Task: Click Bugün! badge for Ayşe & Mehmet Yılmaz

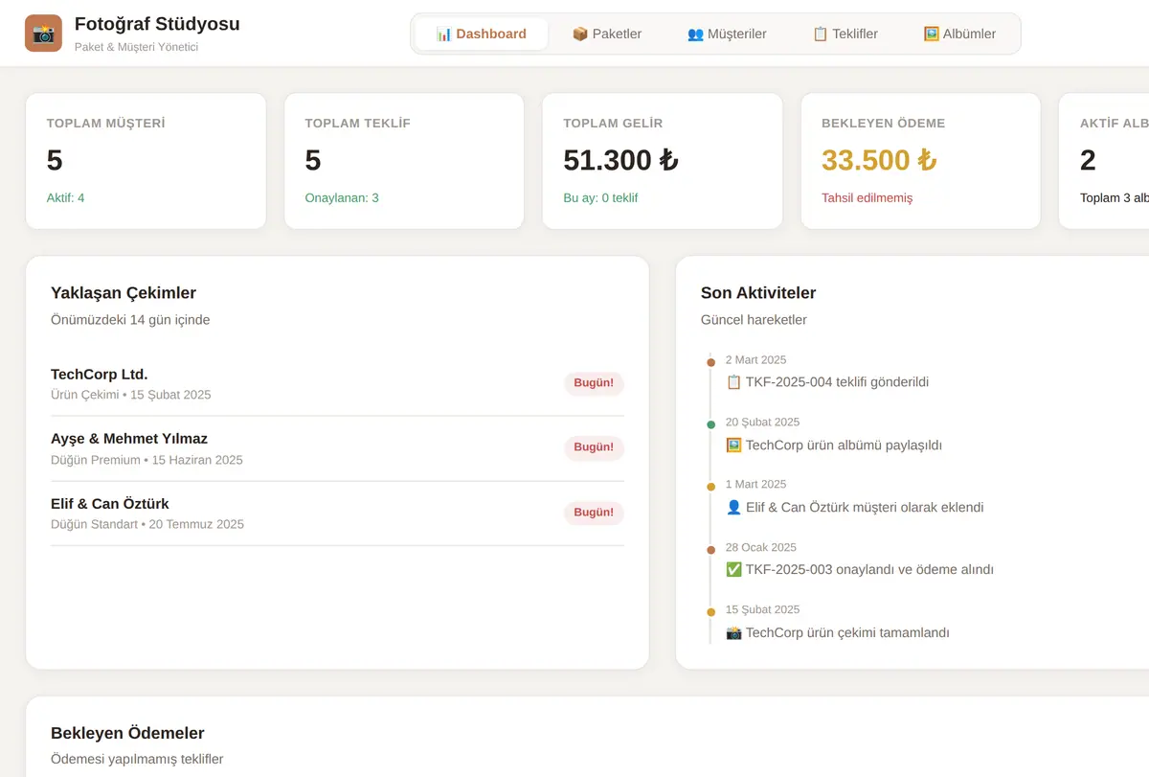Action: (594, 447)
